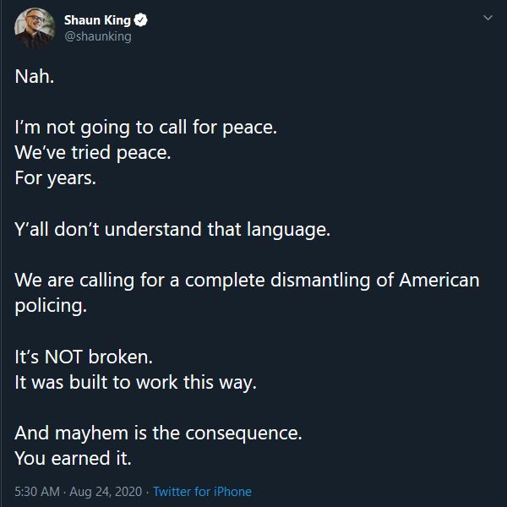Click the closing line 'You earned it.'
507x507 pixels.
(x=73, y=459)
